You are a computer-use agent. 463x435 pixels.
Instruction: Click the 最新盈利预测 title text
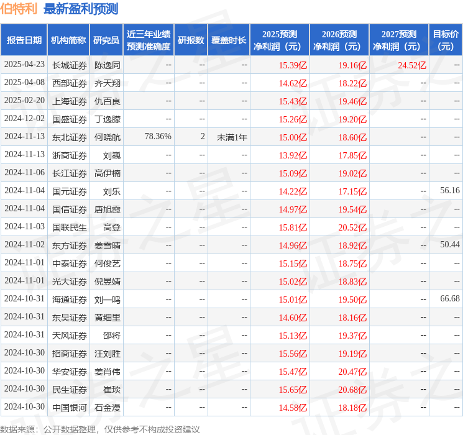click(81, 9)
